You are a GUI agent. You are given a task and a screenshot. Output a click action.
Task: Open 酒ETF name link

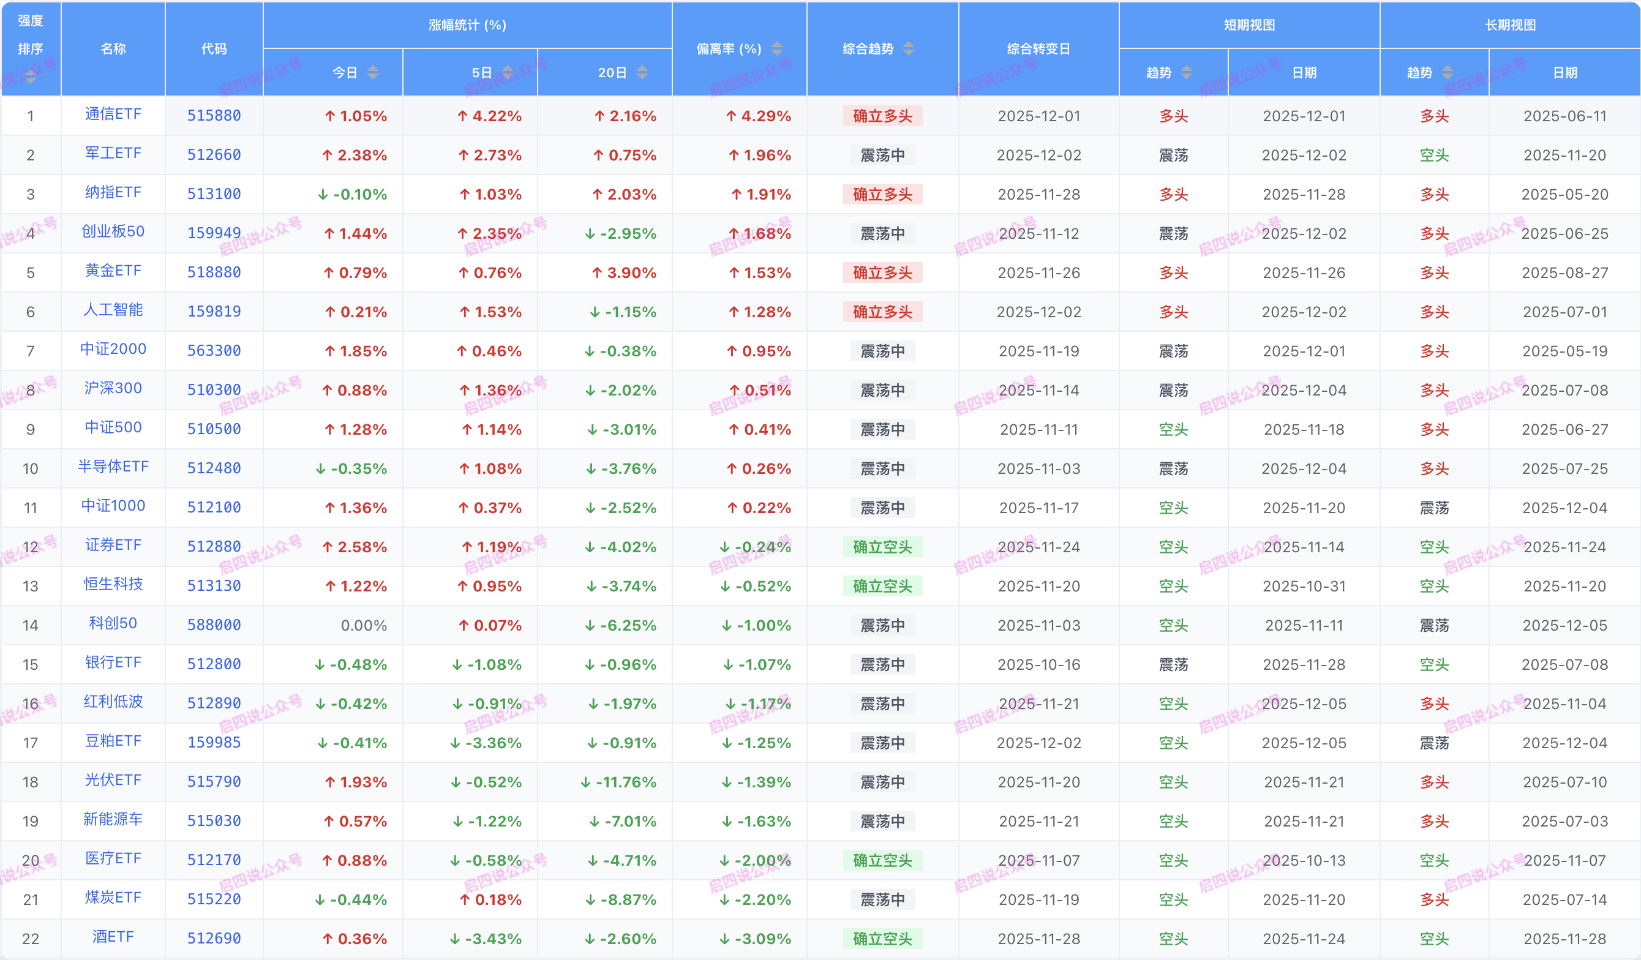point(113,937)
